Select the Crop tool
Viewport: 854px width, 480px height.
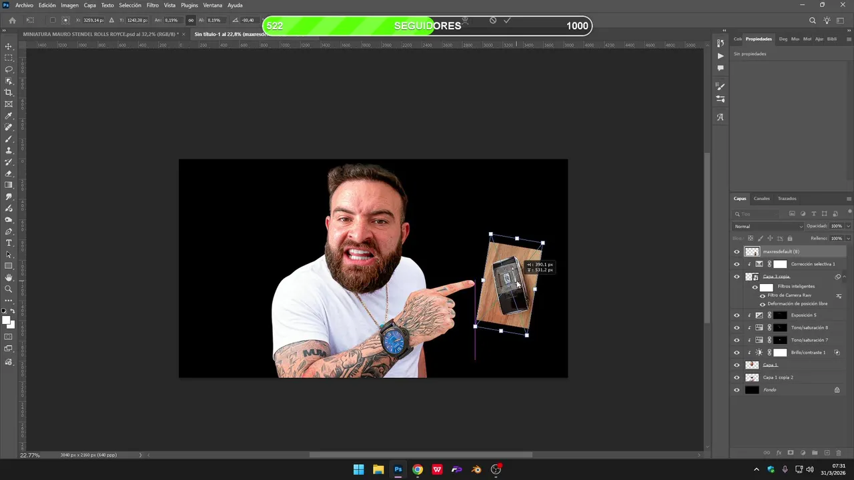[9, 93]
